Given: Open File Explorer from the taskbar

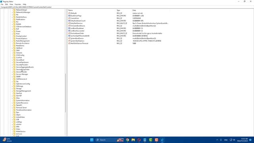Looking at the screenshot, I should point(133,140).
